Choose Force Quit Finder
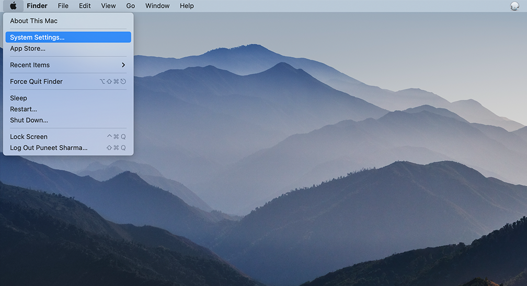Viewport: 527px width, 286px height. [x=36, y=81]
